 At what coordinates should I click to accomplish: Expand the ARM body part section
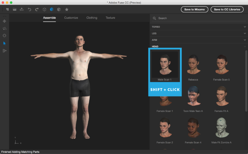pyautogui.click(x=198, y=40)
